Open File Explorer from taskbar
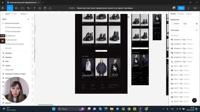 [x=112, y=109]
